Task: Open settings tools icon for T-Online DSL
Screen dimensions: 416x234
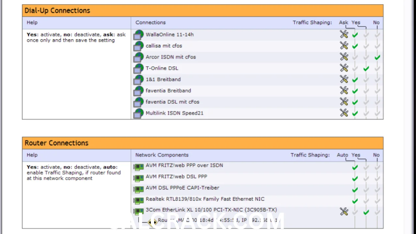Action: click(x=344, y=68)
